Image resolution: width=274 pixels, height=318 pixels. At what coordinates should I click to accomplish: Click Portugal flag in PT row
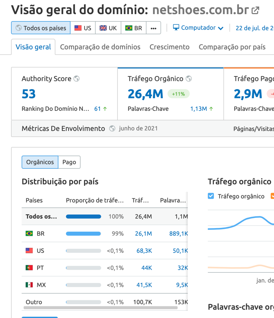click(x=29, y=268)
